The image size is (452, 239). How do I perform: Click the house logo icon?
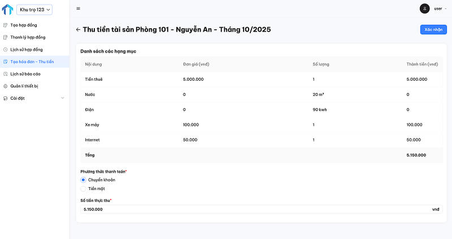pos(7,10)
